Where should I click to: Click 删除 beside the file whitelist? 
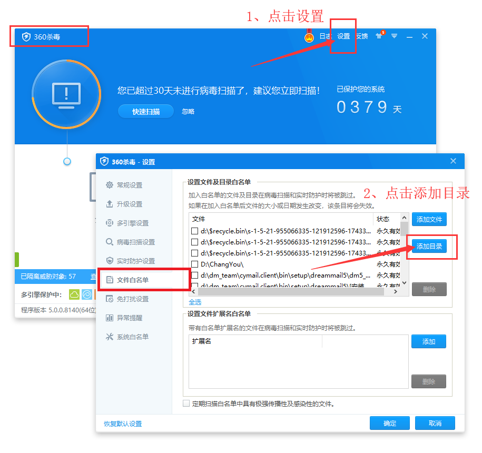coord(429,290)
